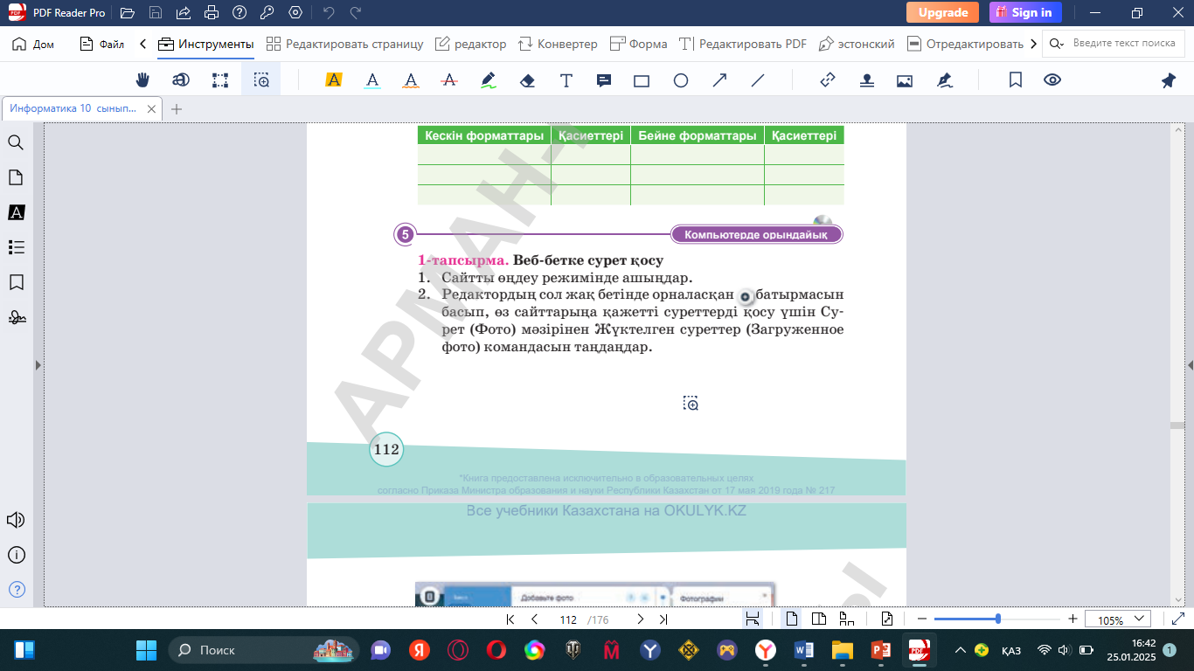Viewport: 1194px width, 671px height.
Task: Select the Eraser tool
Action: pyautogui.click(x=527, y=80)
